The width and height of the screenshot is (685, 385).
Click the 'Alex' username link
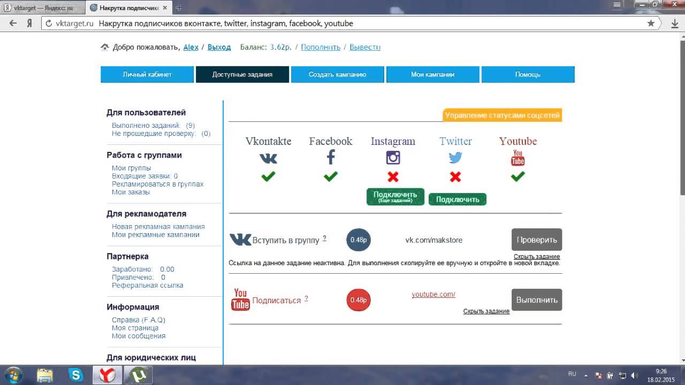(x=191, y=47)
